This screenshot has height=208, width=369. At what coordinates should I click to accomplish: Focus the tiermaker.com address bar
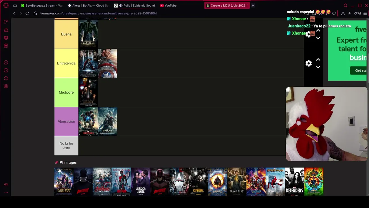pyautogui.click(x=98, y=13)
